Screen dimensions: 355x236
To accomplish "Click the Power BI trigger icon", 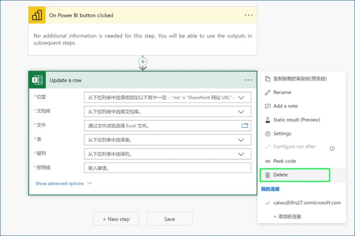I will pyautogui.click(x=37, y=15).
